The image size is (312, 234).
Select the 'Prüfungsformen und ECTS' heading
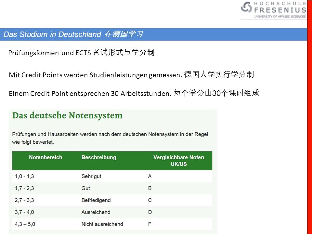(49, 53)
